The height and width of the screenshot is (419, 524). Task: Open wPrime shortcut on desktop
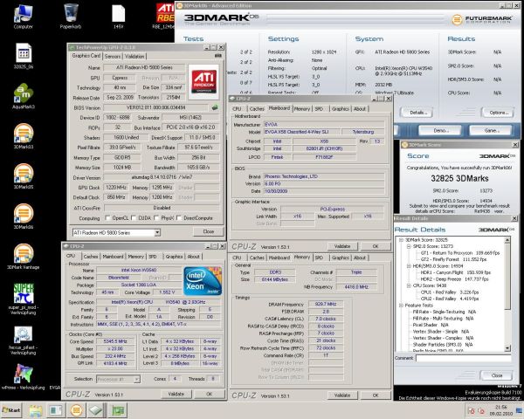click(24, 377)
